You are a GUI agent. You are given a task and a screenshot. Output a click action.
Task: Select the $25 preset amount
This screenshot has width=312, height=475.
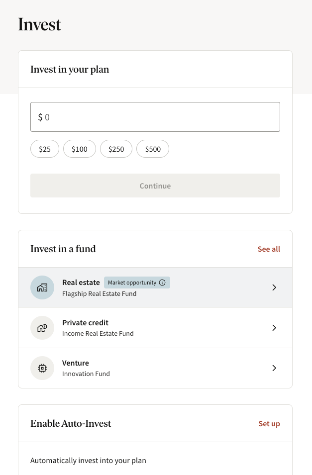point(45,149)
